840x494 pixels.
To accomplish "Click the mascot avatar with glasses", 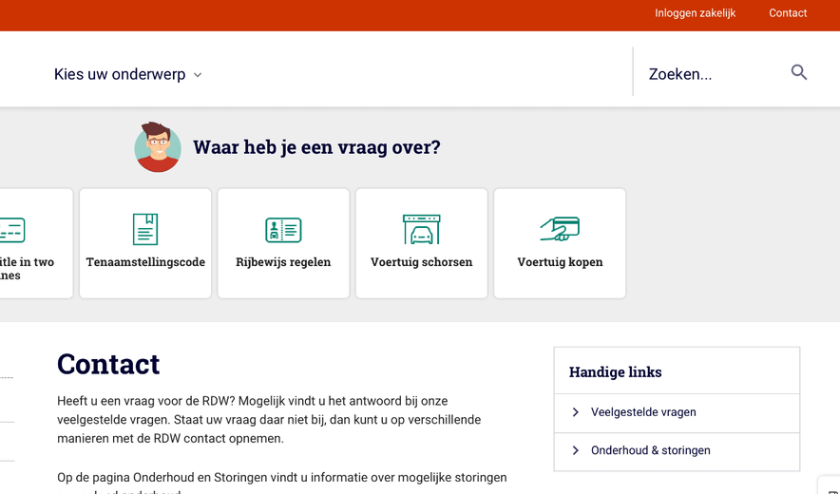I will [x=158, y=147].
